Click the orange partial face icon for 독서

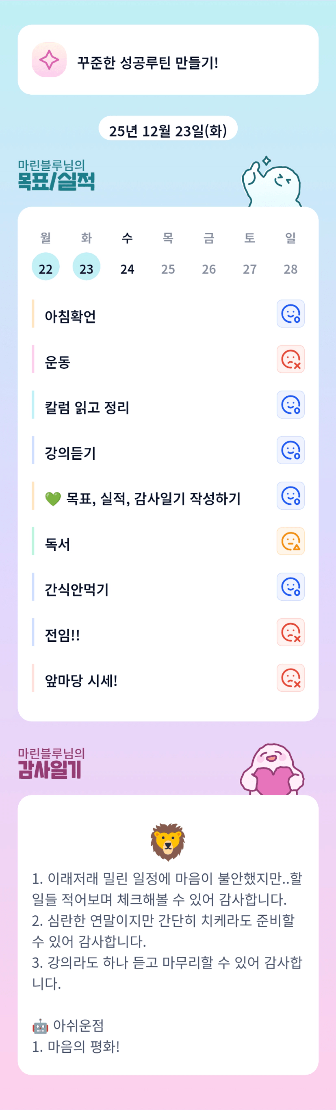pos(290,541)
